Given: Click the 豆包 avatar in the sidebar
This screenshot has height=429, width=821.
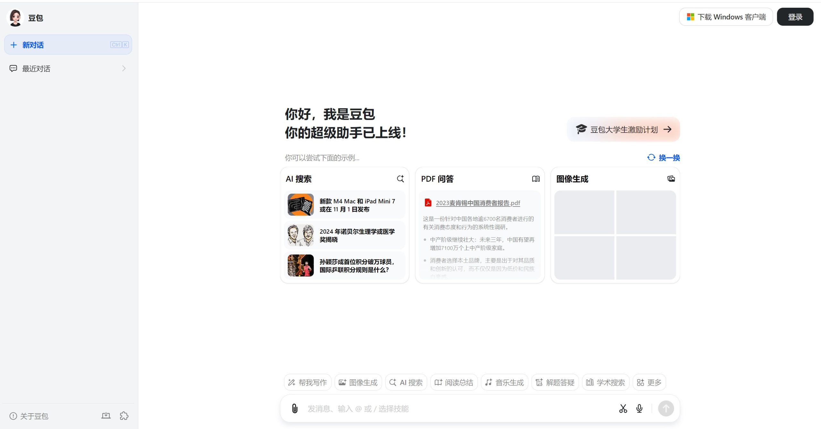Looking at the screenshot, I should pyautogui.click(x=15, y=18).
